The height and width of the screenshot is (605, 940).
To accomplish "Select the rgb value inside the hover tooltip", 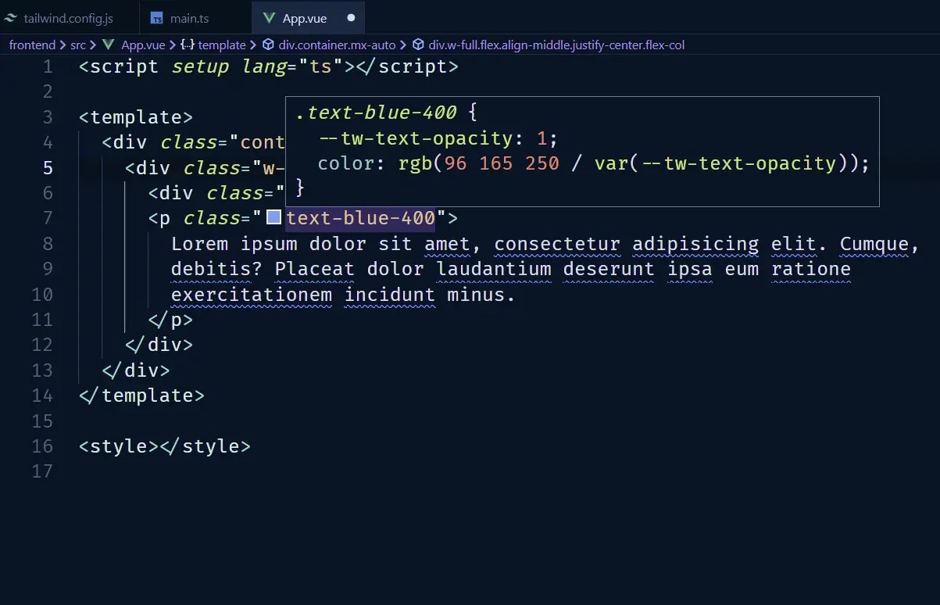I will [484, 163].
